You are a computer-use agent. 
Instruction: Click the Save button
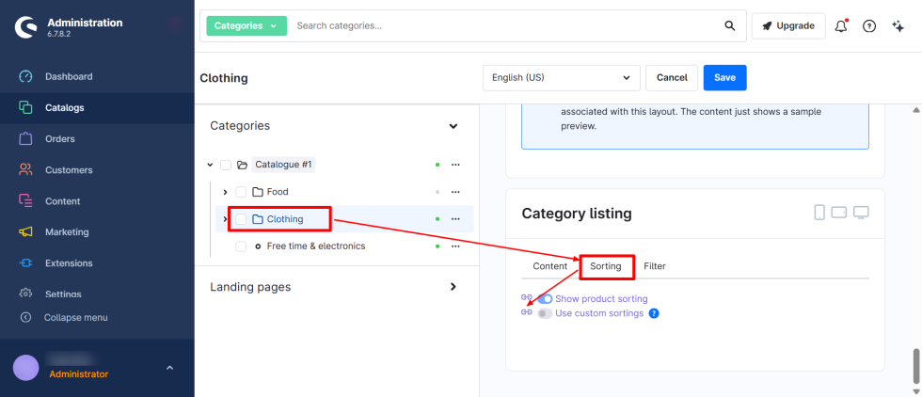pos(724,78)
